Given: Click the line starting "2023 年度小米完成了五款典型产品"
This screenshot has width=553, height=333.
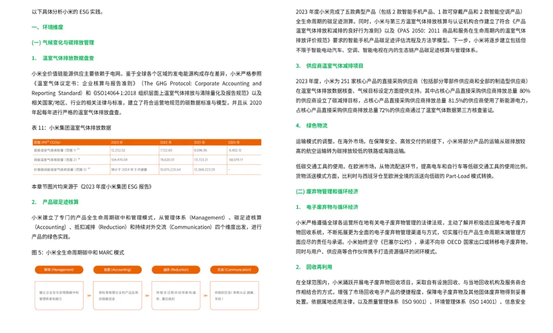Looking at the screenshot, I should click(x=410, y=12).
